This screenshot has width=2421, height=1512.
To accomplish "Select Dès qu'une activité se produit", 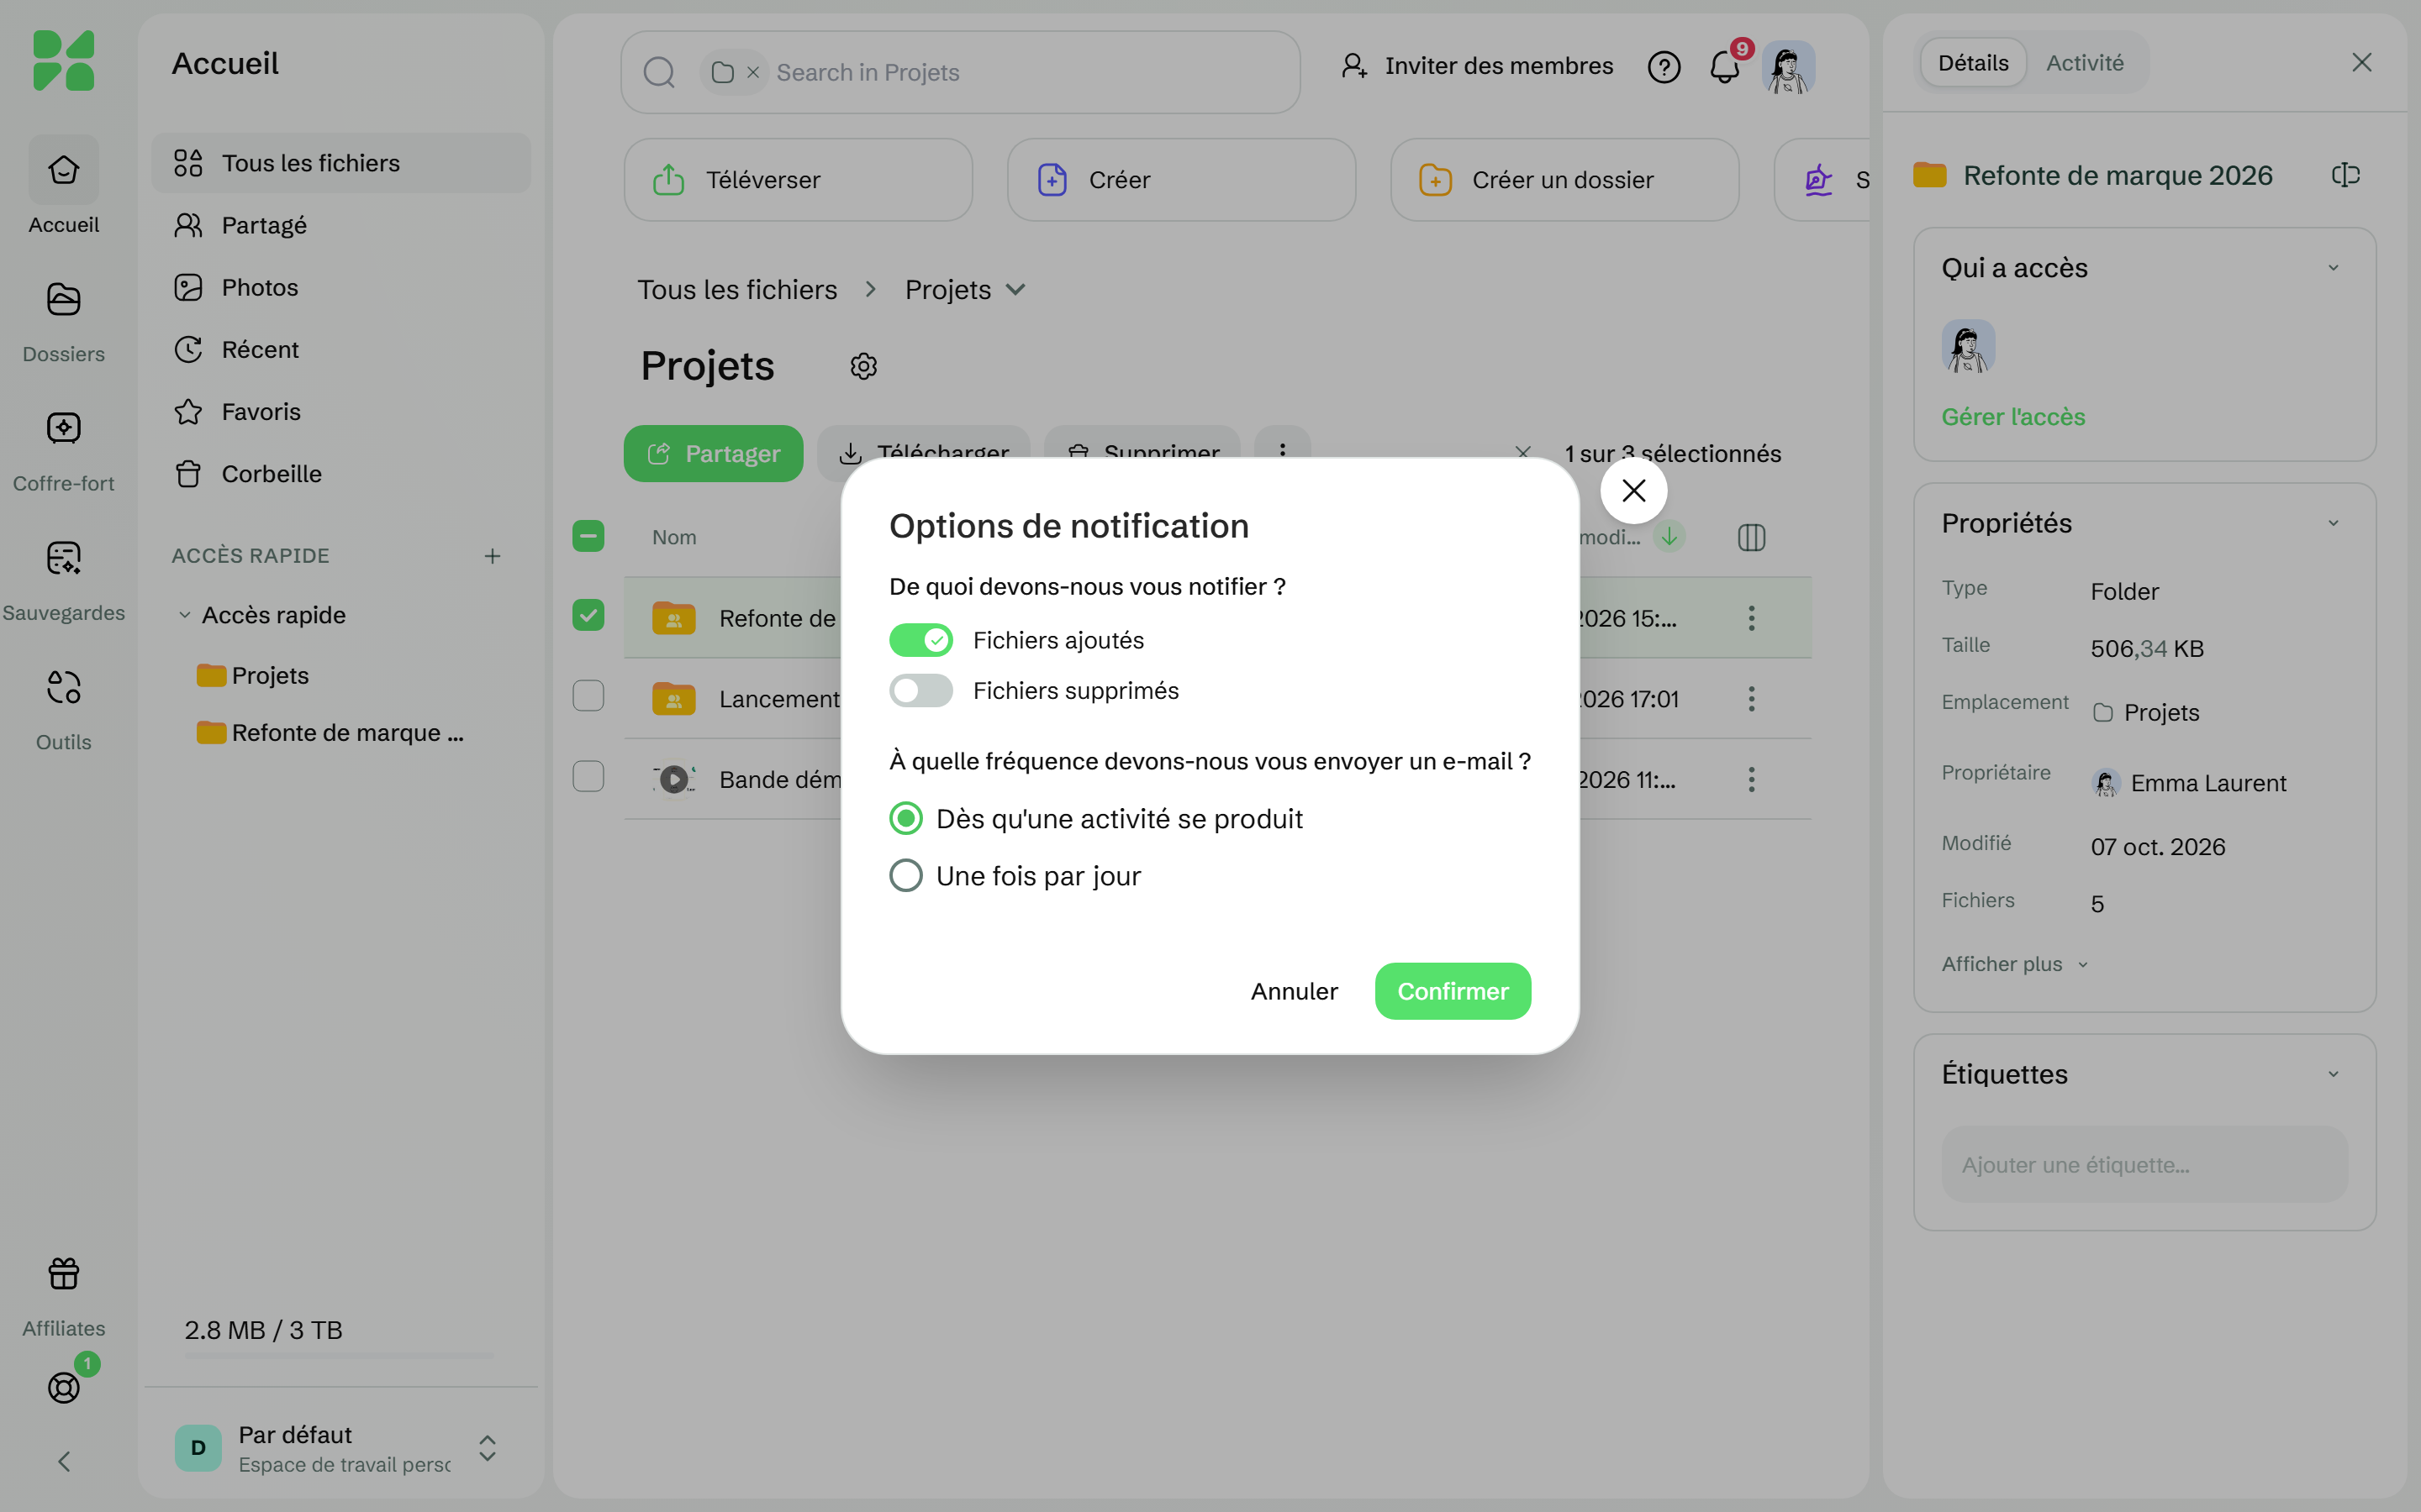I will pos(905,818).
